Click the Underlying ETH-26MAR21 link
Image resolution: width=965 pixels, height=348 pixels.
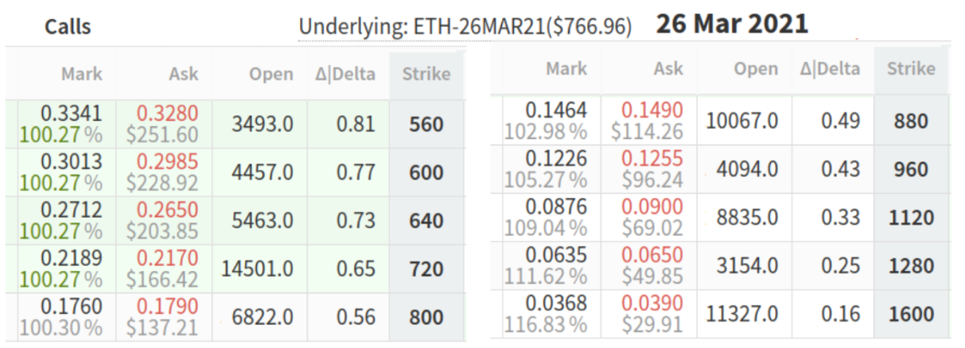[465, 27]
